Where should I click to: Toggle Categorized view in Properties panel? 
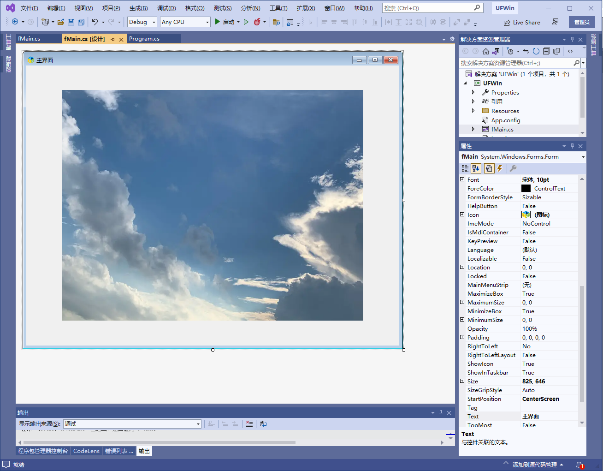point(465,168)
